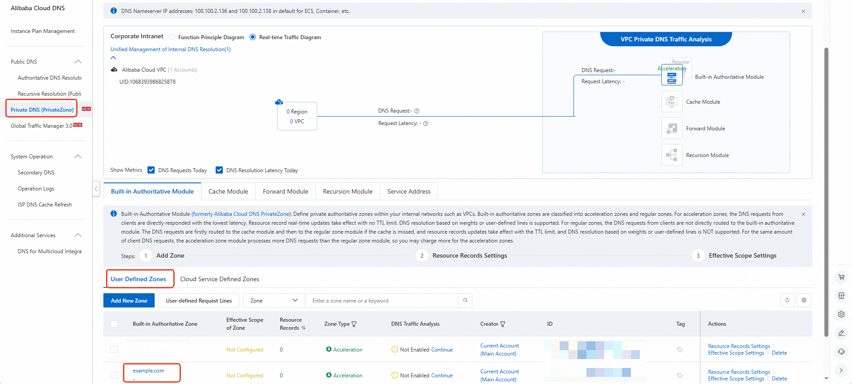Open the example.com zone link

coord(148,371)
